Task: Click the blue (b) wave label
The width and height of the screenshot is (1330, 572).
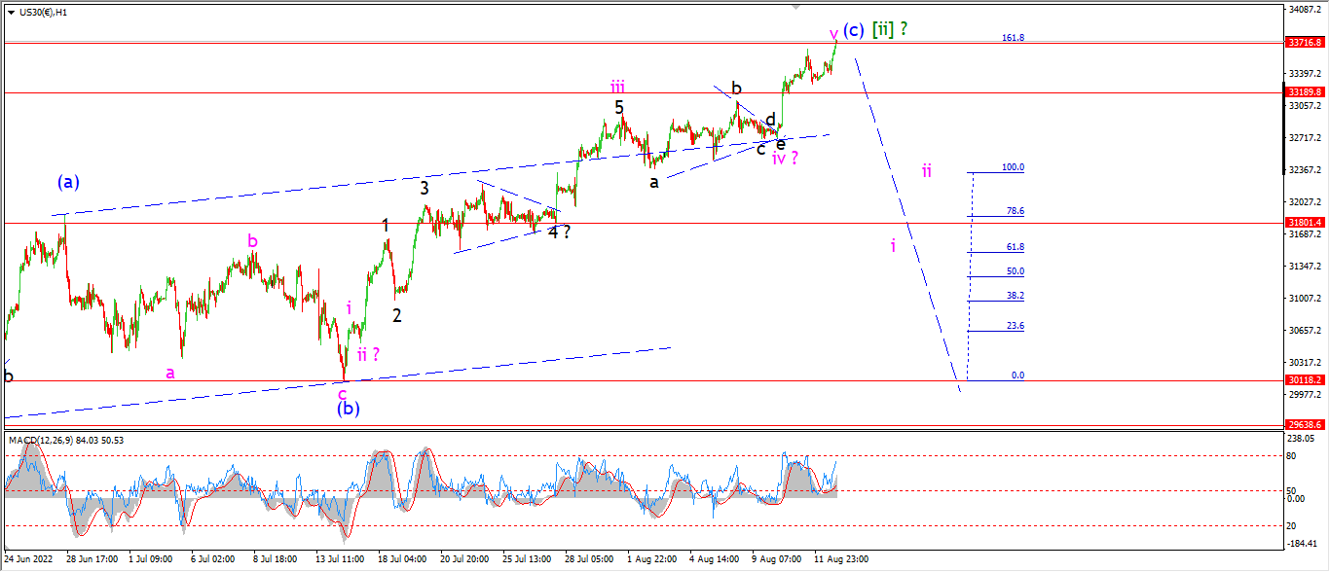Action: tap(349, 409)
